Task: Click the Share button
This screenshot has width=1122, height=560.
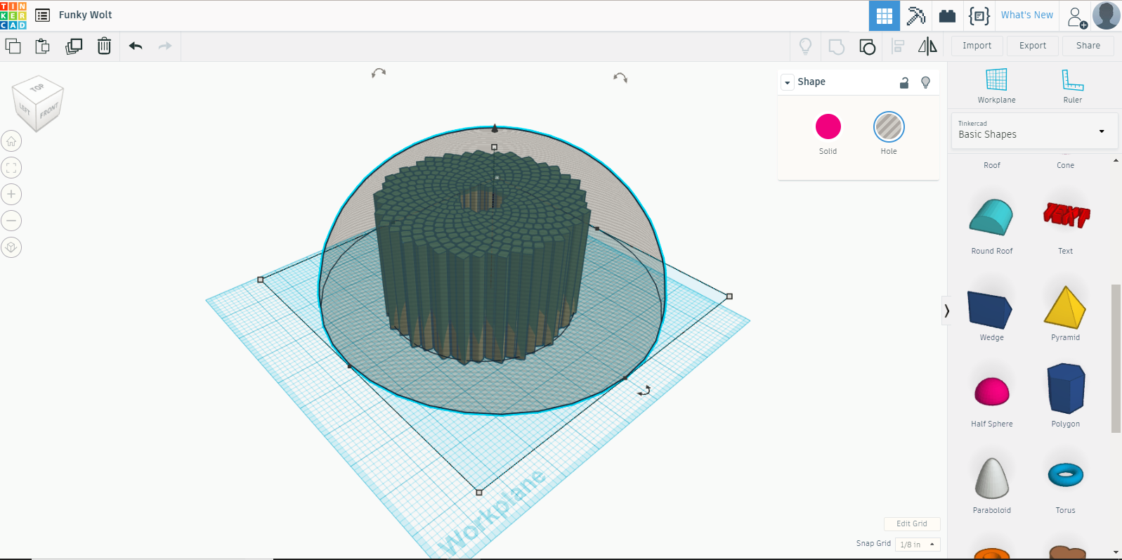Action: pos(1088,46)
